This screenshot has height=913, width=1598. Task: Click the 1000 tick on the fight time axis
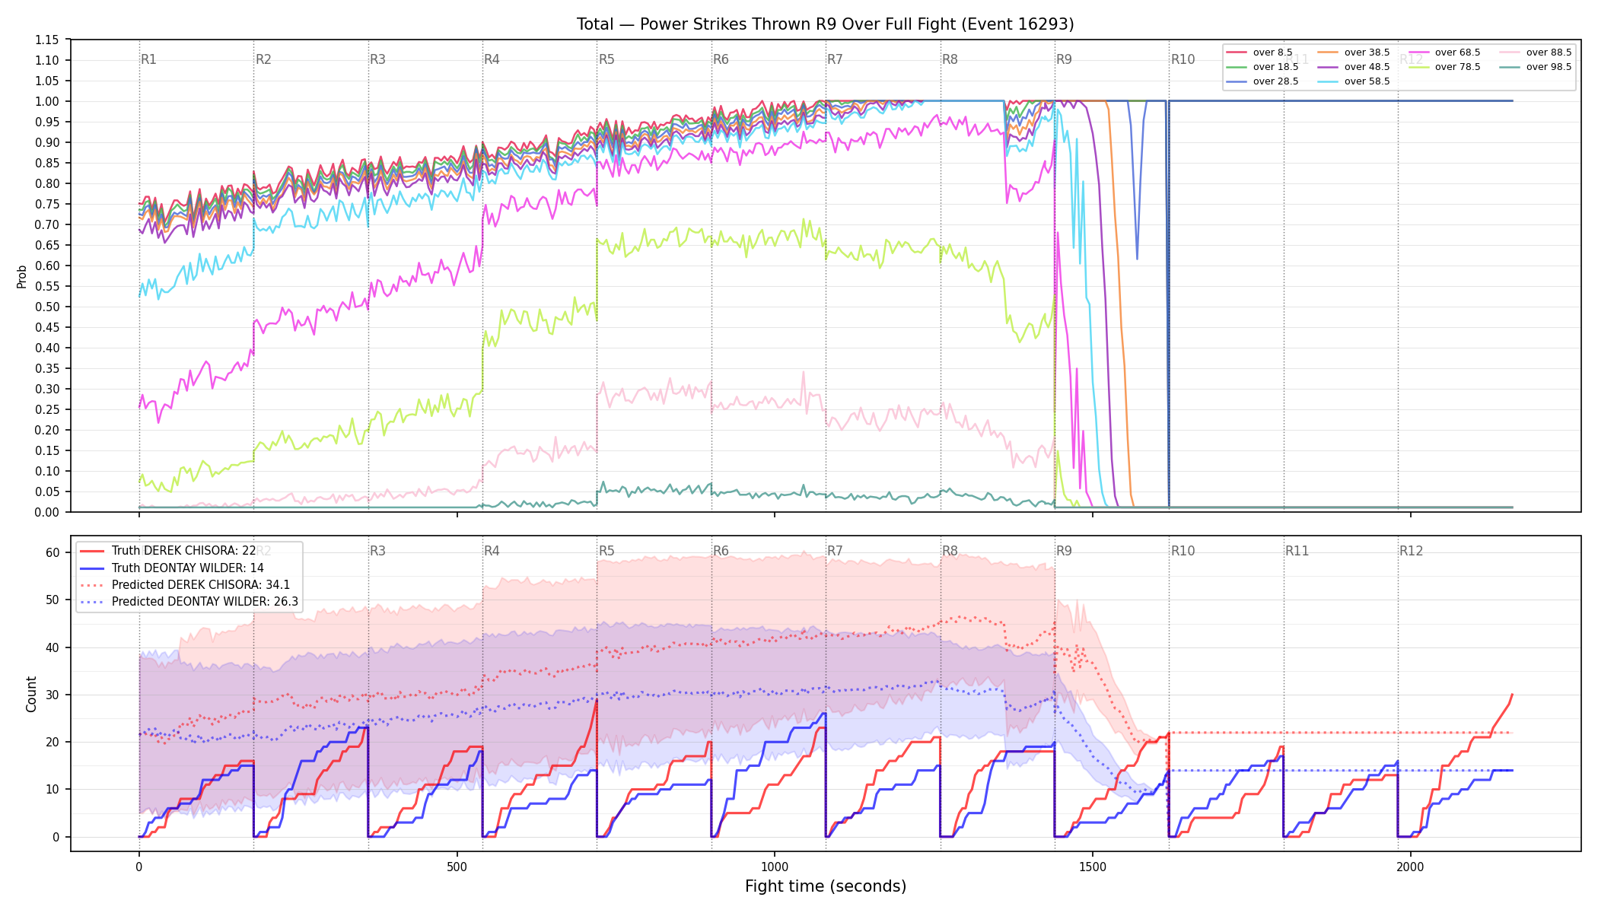[775, 867]
